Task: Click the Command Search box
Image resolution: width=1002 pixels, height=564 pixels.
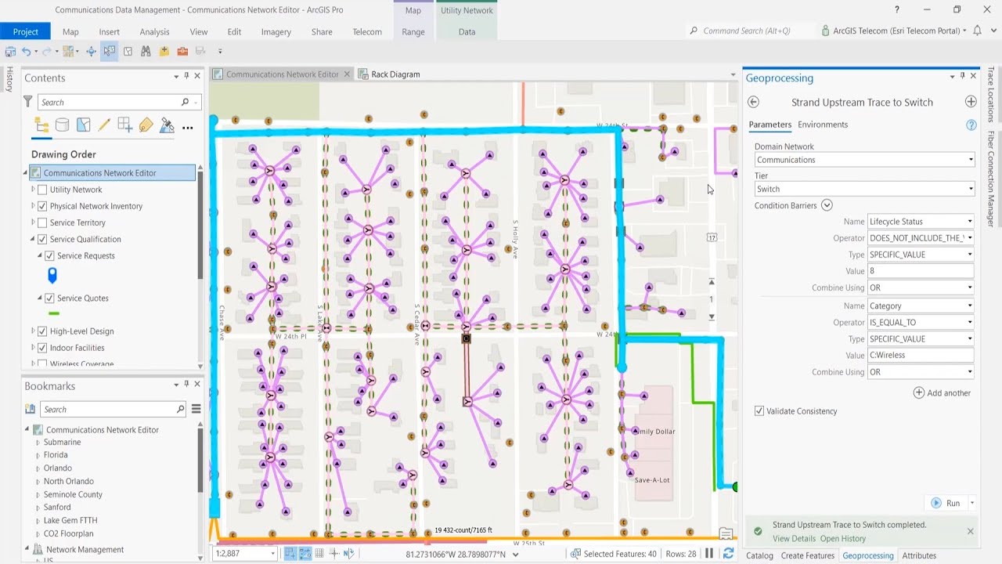Action: 748,31
